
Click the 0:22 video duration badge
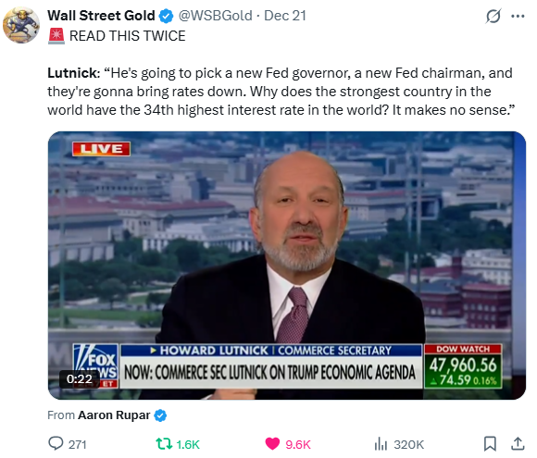80,379
